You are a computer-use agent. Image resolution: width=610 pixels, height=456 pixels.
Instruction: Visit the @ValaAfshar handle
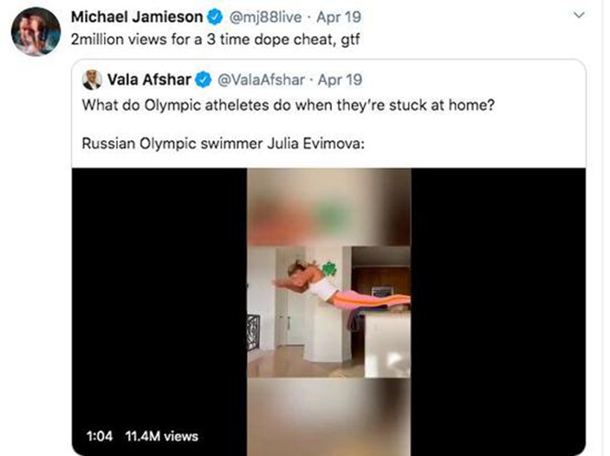[x=261, y=80]
